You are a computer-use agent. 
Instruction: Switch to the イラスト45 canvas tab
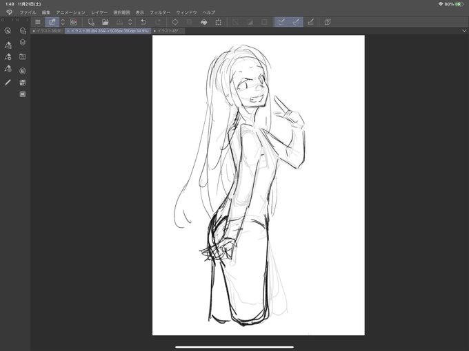168,31
